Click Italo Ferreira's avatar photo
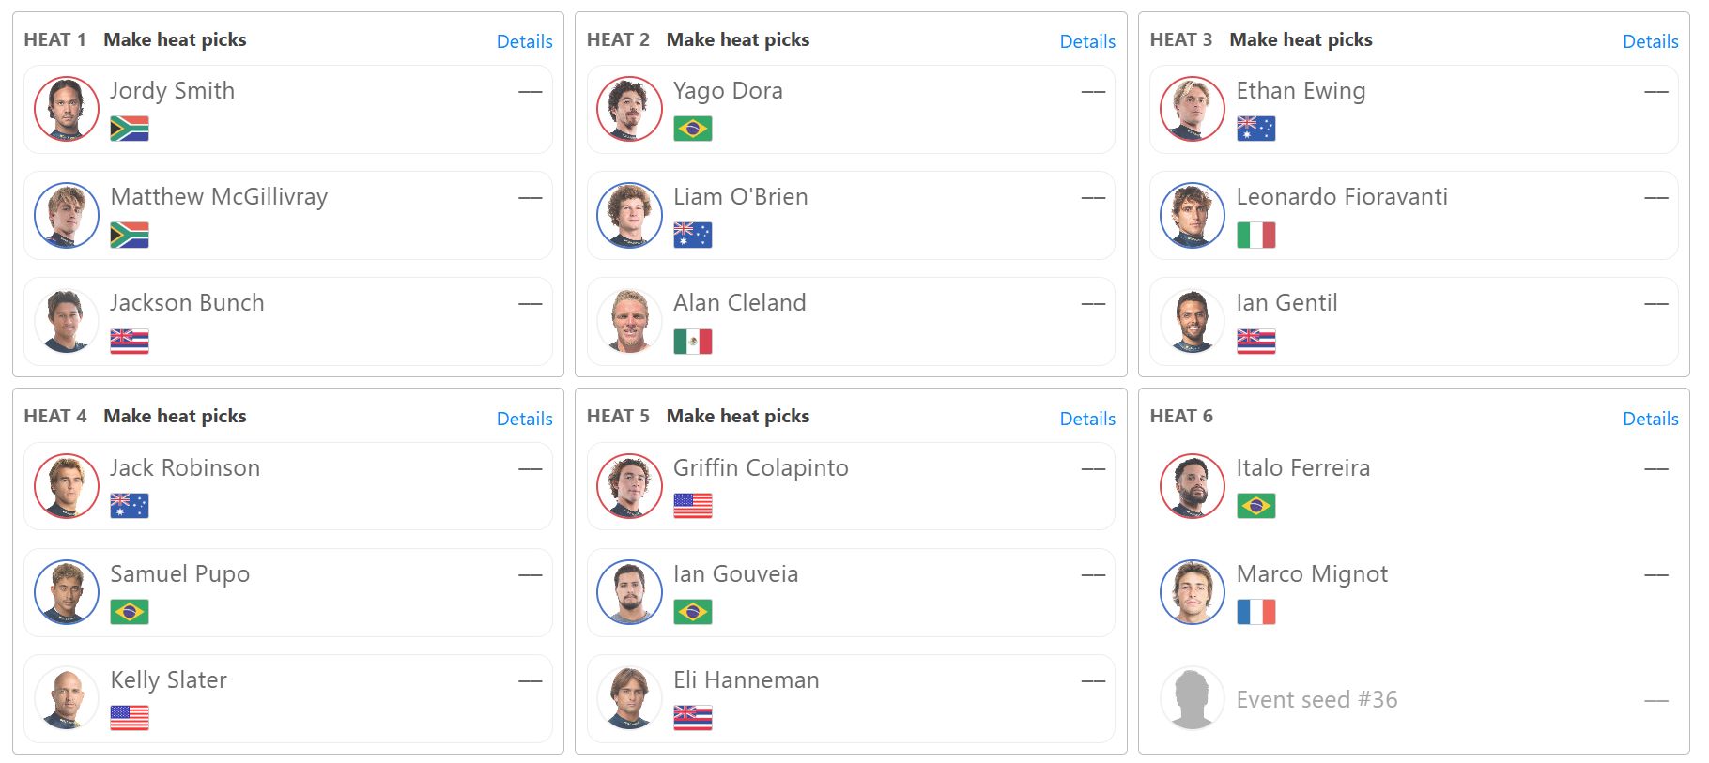 click(x=1193, y=486)
